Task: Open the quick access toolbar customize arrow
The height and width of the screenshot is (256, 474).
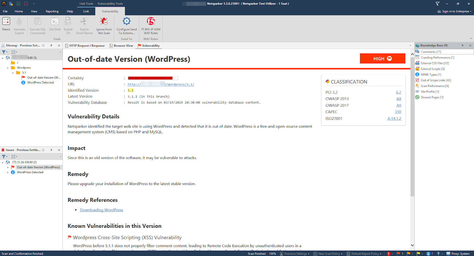Action: [34, 4]
